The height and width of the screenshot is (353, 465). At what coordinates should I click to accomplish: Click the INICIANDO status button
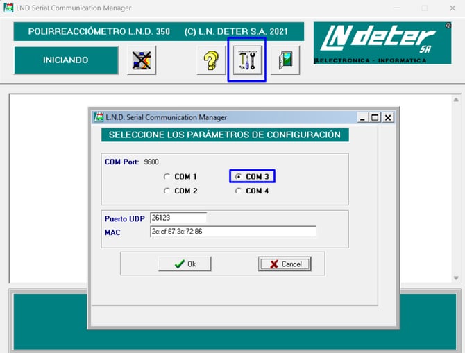coord(66,60)
